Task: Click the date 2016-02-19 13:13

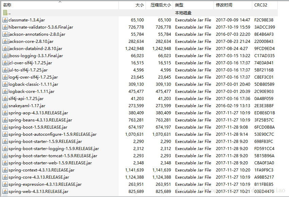Action: [x=233, y=106]
